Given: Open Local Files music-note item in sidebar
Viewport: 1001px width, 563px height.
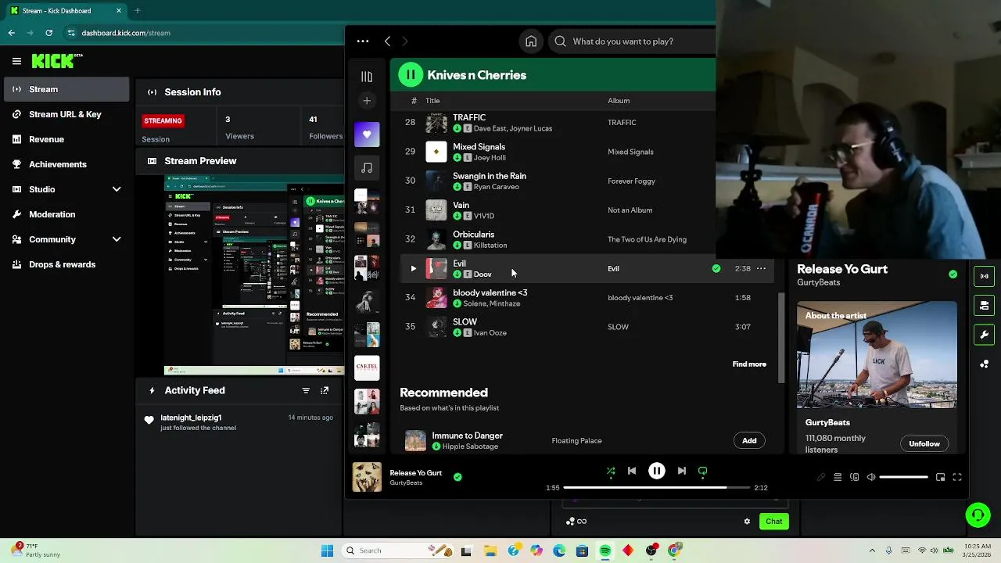Looking at the screenshot, I should click(367, 167).
